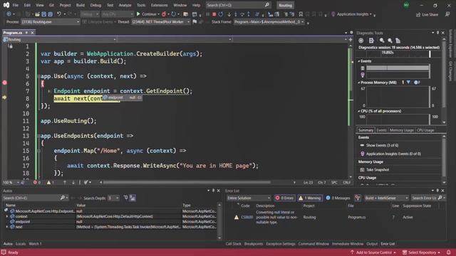Screen dimensions: 456x256
Task: Open the Extensions menu
Action: [x=159, y=5]
